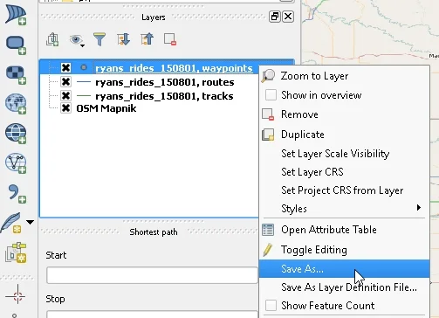Image resolution: width=439 pixels, height=318 pixels.
Task: Click the Add Delimited Text Layer comma icon
Action: pyautogui.click(x=17, y=193)
